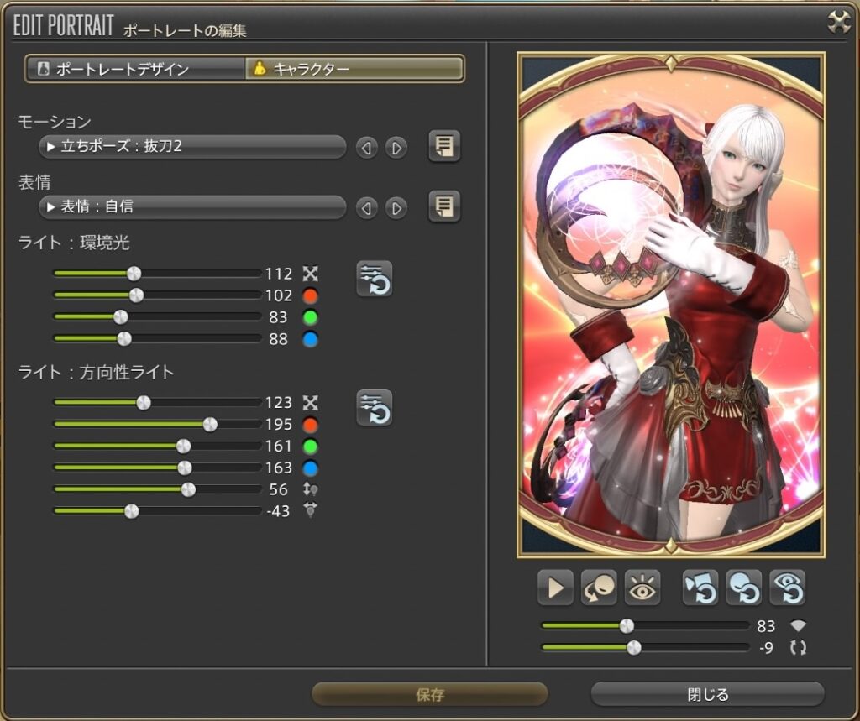Click the 保存 save button

point(429,694)
